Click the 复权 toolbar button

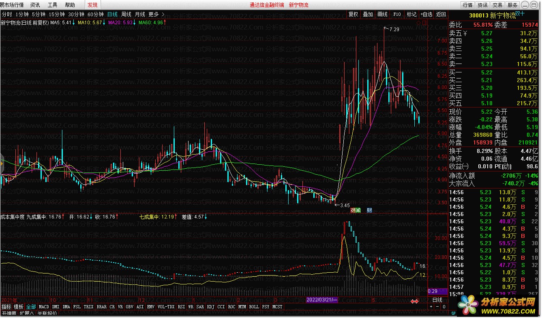tap(353, 14)
